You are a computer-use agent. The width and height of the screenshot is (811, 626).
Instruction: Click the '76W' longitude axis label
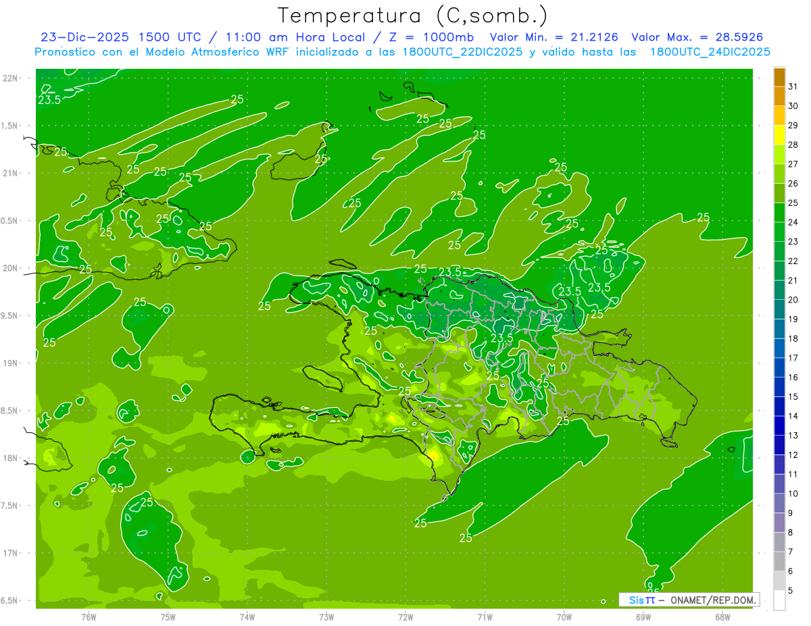click(x=89, y=617)
